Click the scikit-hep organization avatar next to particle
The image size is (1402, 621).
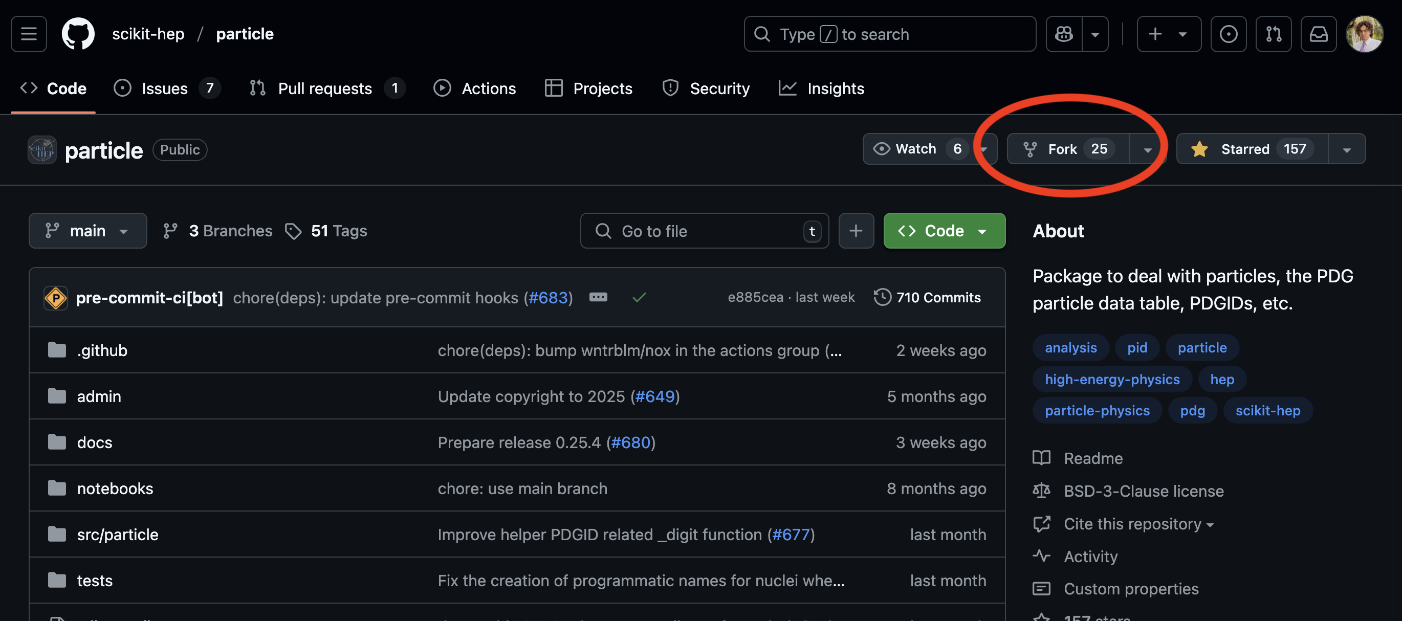(x=42, y=150)
